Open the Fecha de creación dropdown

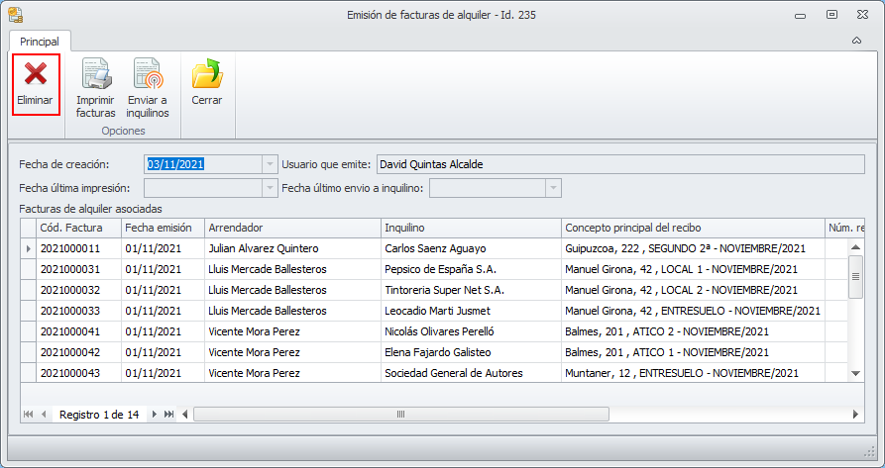pyautogui.click(x=269, y=164)
